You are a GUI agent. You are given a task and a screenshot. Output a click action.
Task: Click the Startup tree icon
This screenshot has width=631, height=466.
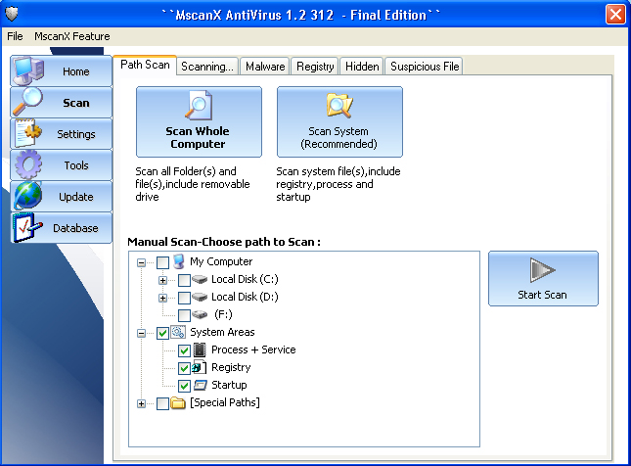(200, 385)
